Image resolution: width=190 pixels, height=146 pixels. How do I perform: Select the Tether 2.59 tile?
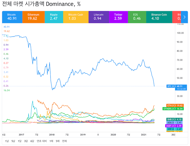118,17
